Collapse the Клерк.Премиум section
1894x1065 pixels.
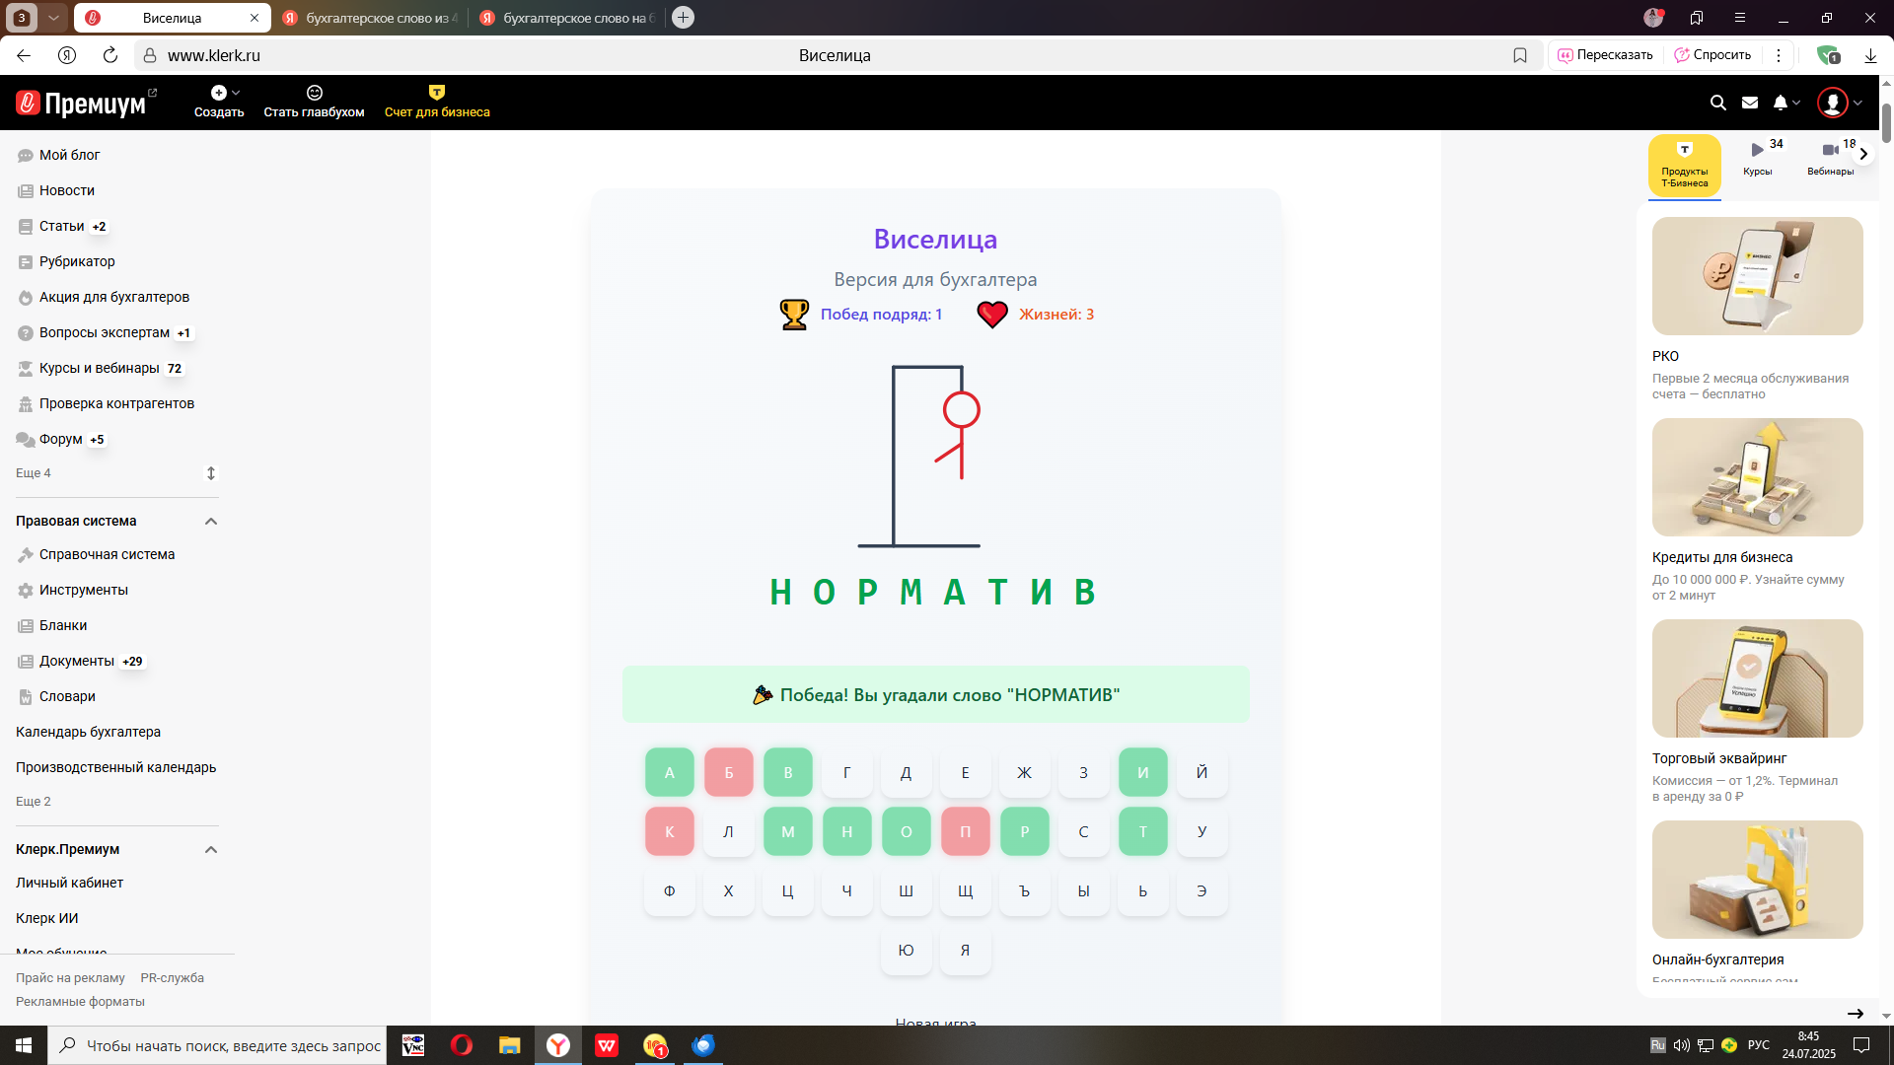tap(210, 849)
